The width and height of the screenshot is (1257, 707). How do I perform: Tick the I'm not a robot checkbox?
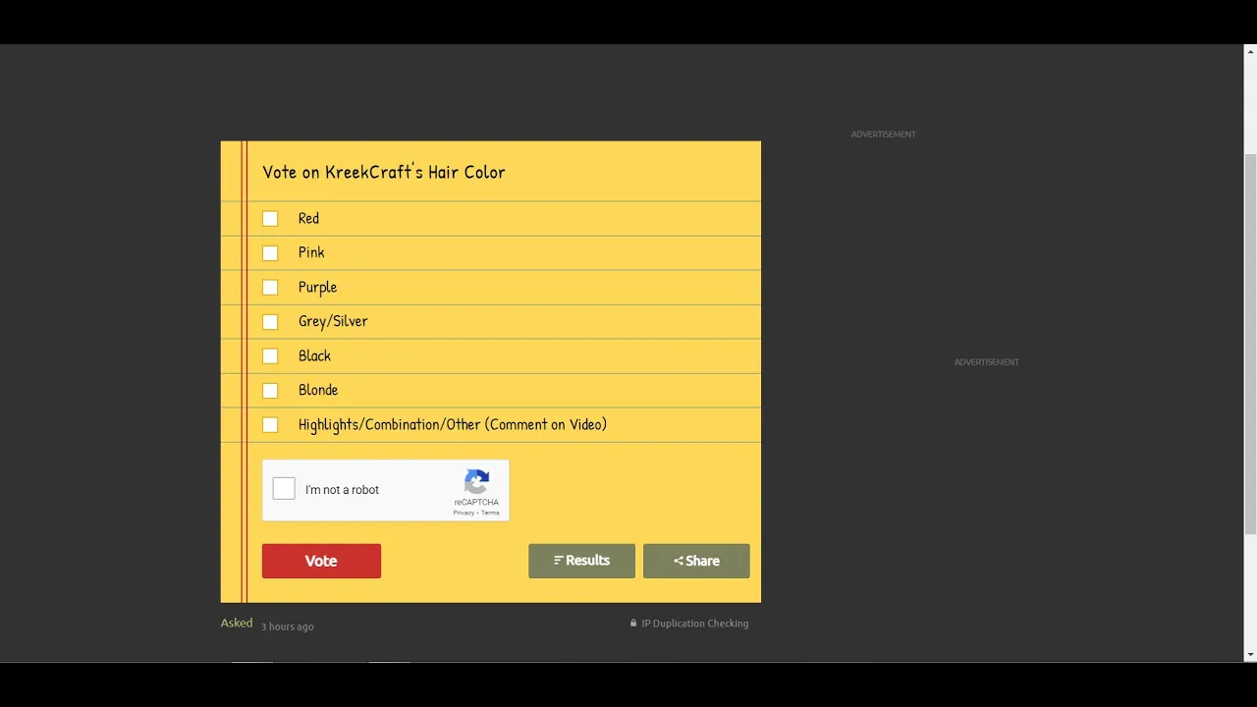point(284,489)
